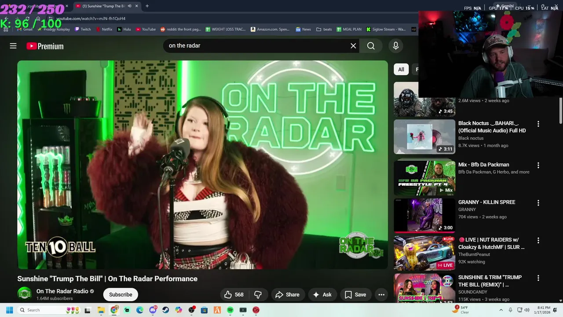Switch to the Sunshine Trump The Bill tab
The width and height of the screenshot is (563, 317).
coord(106,6)
